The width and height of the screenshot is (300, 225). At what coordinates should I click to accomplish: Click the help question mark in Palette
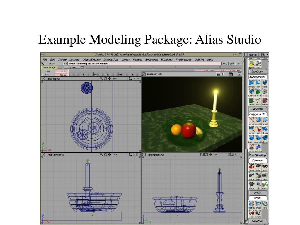pos(260,54)
